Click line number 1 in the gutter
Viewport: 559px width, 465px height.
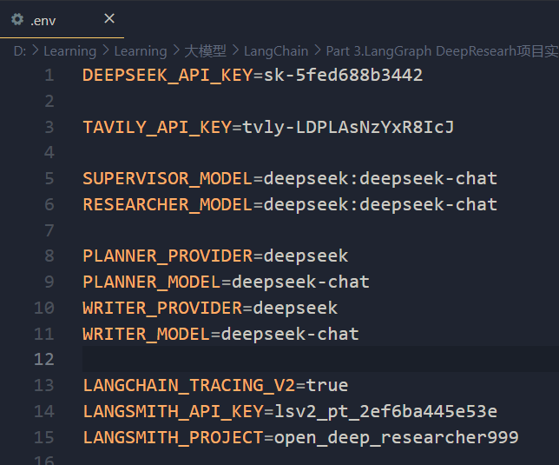[49, 76]
